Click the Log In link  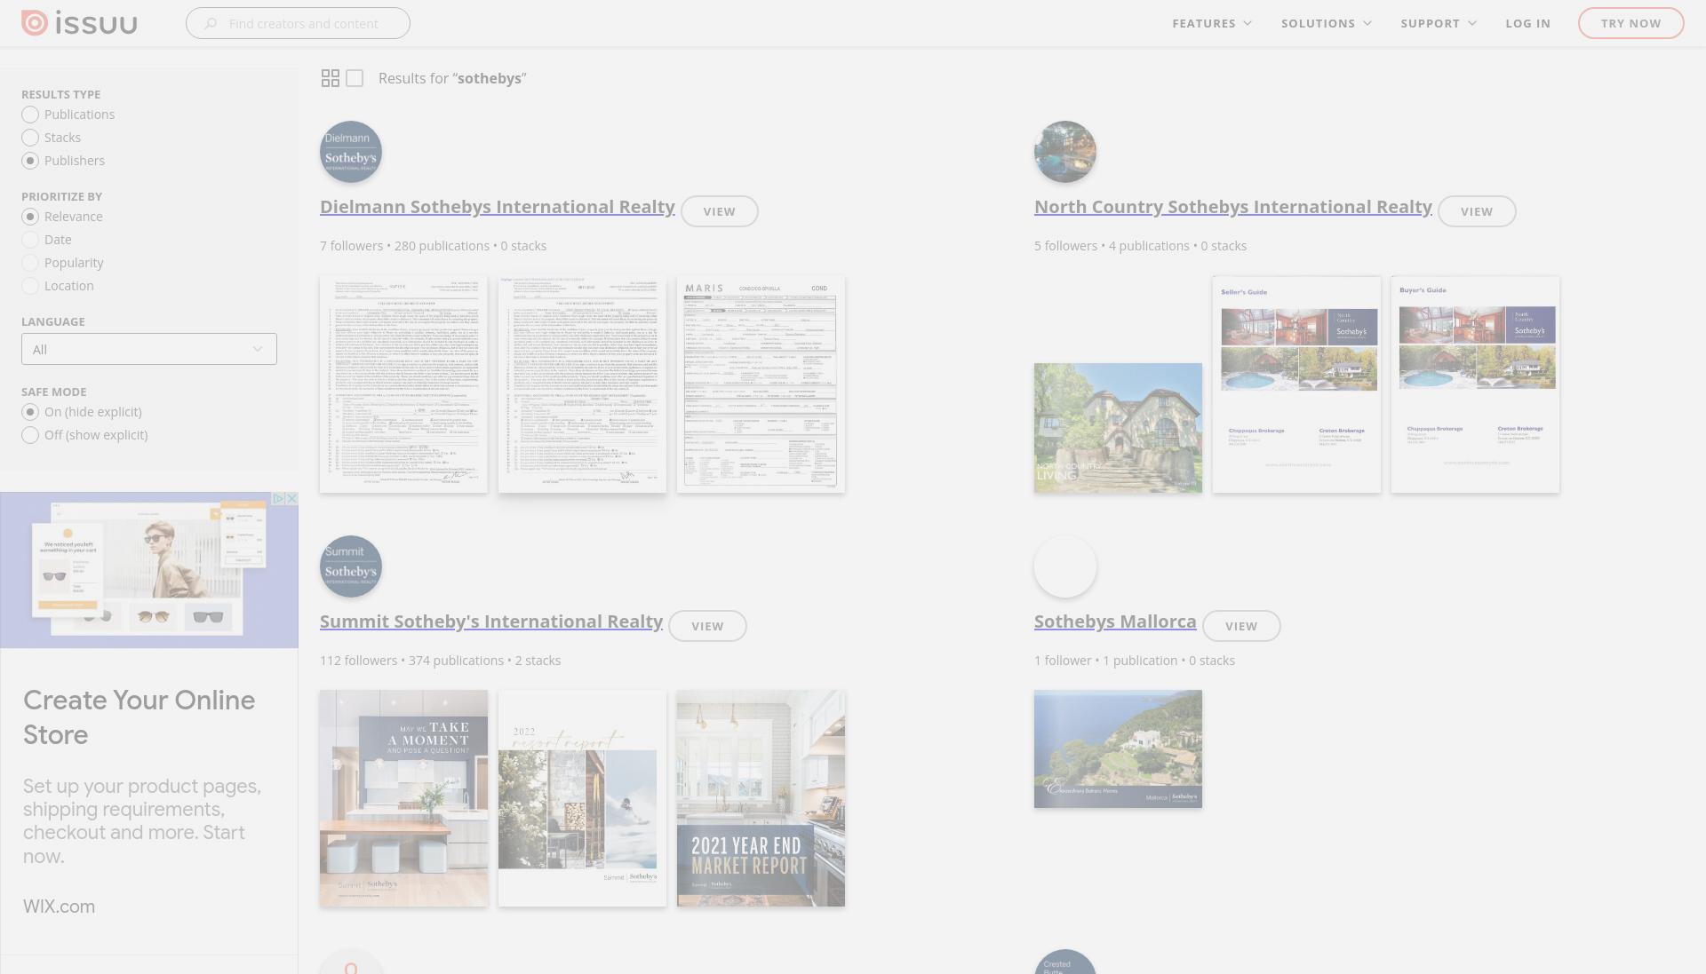(1527, 23)
